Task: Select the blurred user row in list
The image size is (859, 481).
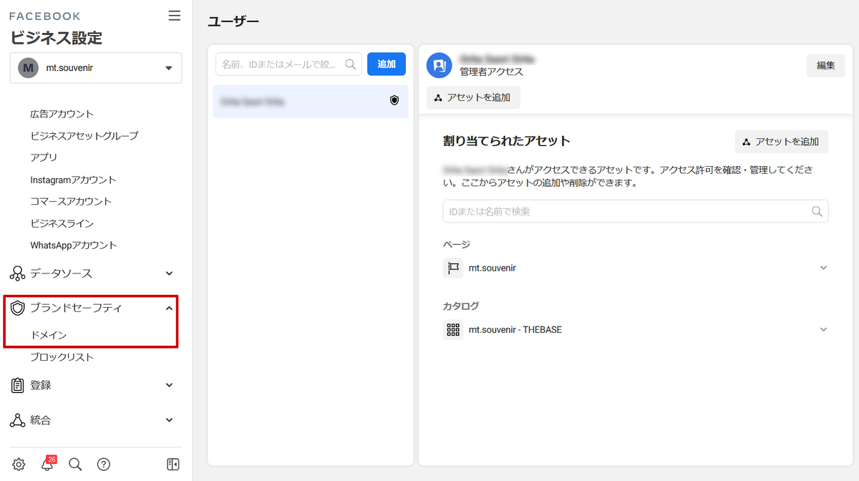Action: click(311, 102)
